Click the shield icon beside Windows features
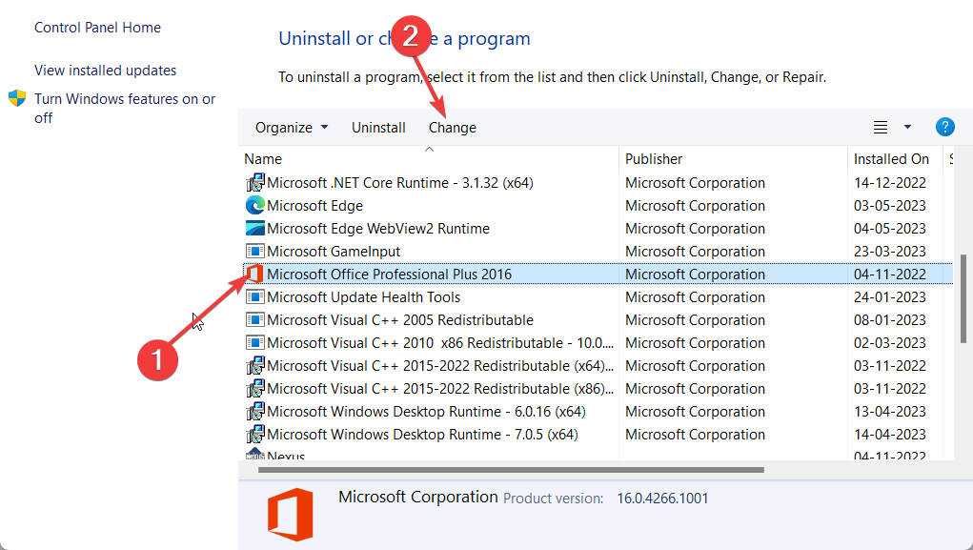This screenshot has width=973, height=550. pyautogui.click(x=17, y=98)
